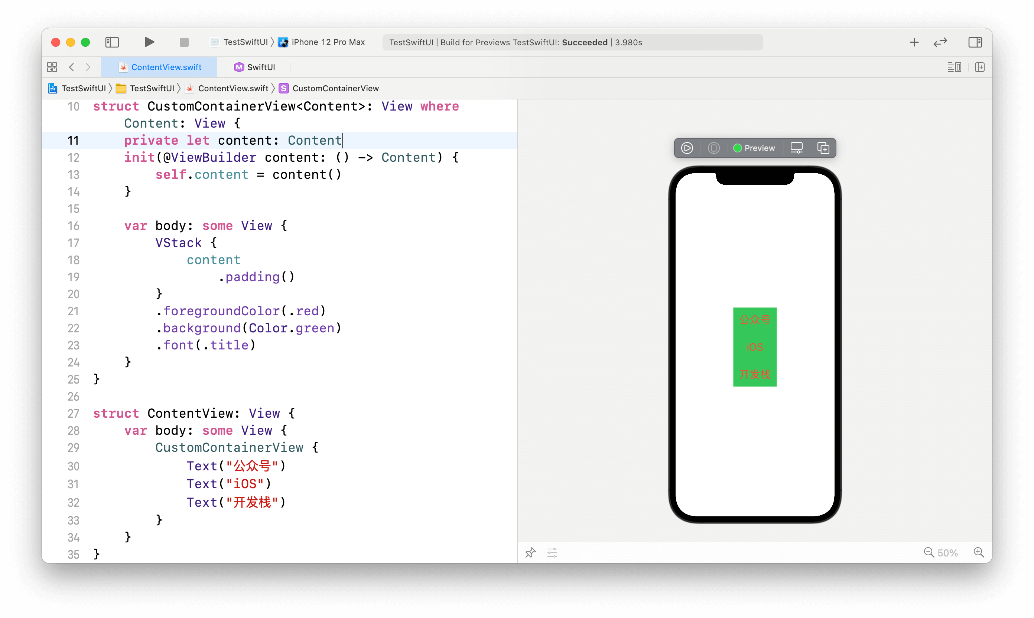Go back in editor history

(72, 67)
